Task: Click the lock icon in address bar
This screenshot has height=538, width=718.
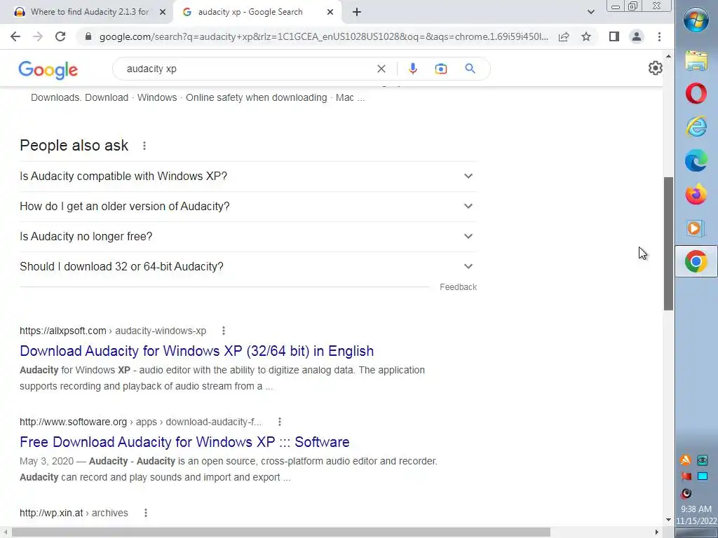Action: [x=88, y=36]
